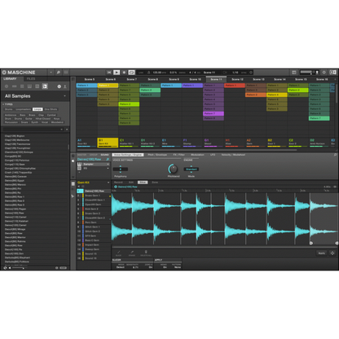The image size is (339, 339).
Task: Click the browser search text field
Action: (33, 130)
